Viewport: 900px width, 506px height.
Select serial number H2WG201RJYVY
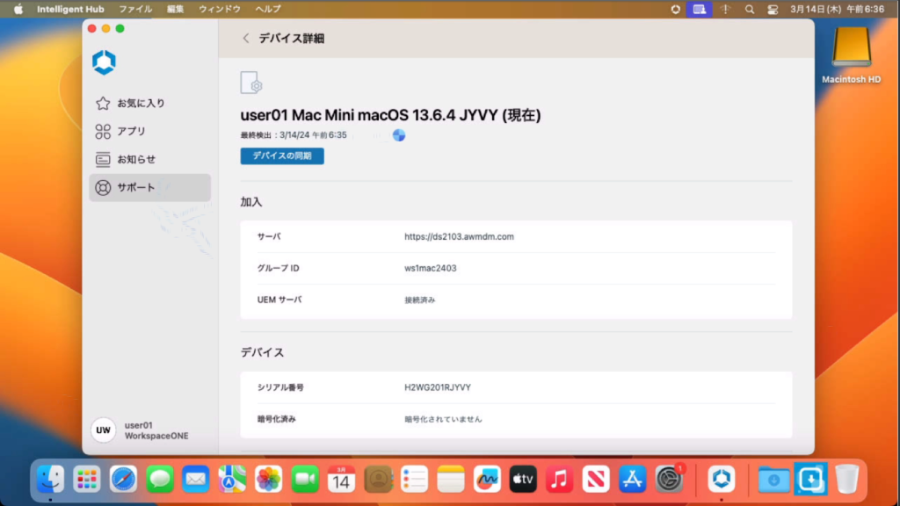coord(438,387)
